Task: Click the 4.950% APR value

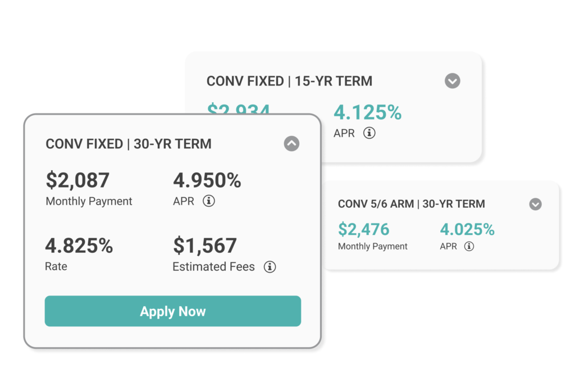Action: (207, 180)
